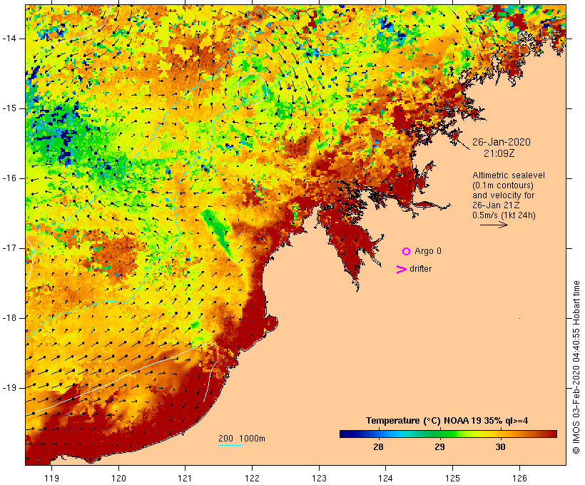
Task: Click the '200 1000m' depth legend text
Action: [x=242, y=439]
